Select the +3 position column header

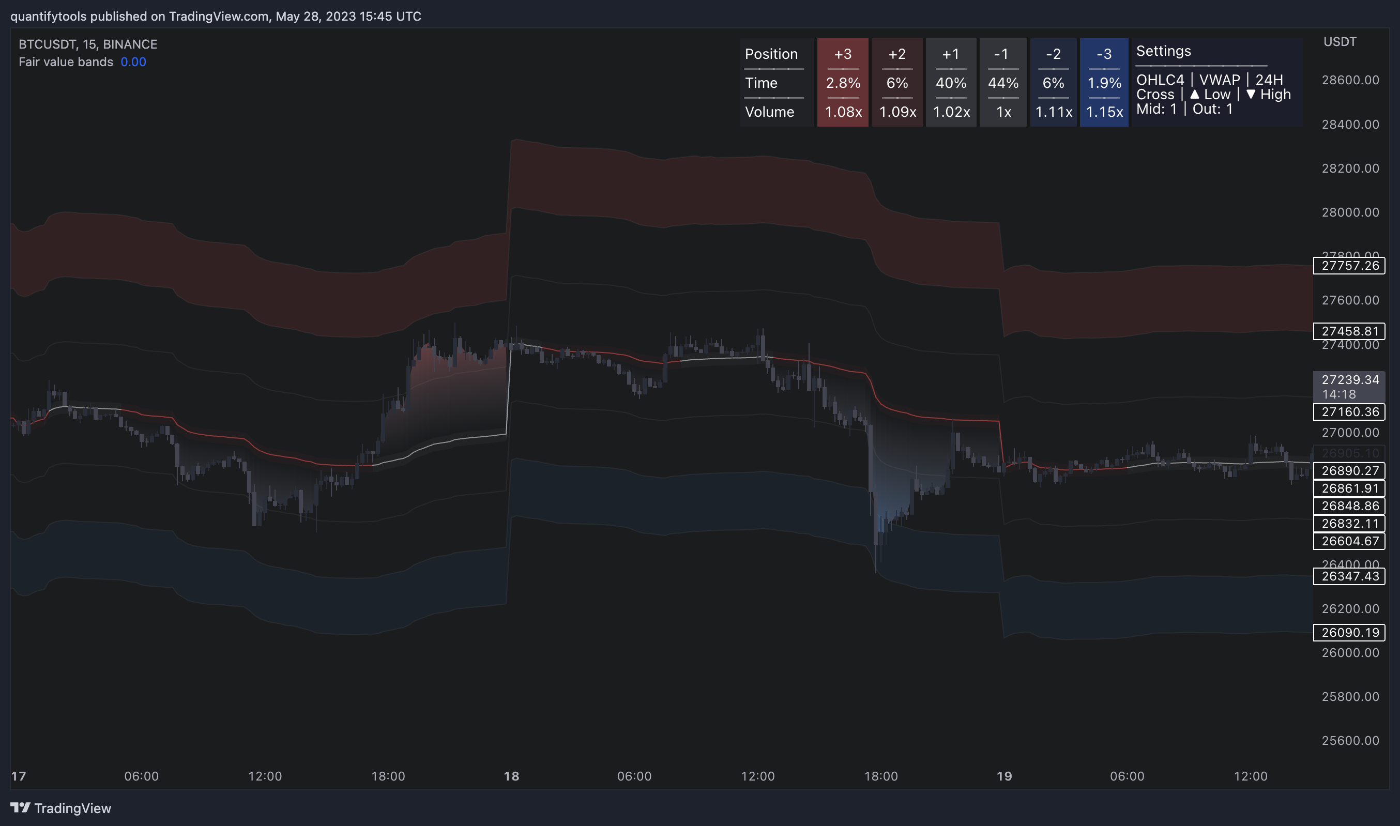843,54
